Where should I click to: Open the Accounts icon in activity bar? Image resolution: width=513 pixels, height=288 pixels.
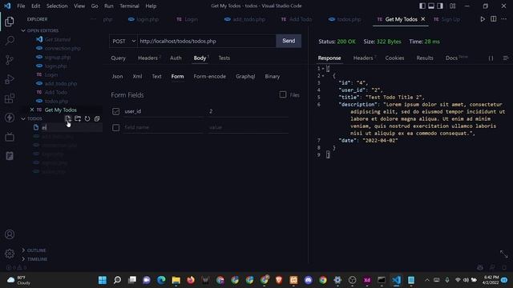pyautogui.click(x=10, y=234)
